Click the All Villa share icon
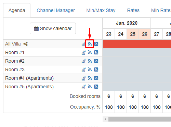Screen dimensions: 171x127 pyautogui.click(x=26, y=44)
